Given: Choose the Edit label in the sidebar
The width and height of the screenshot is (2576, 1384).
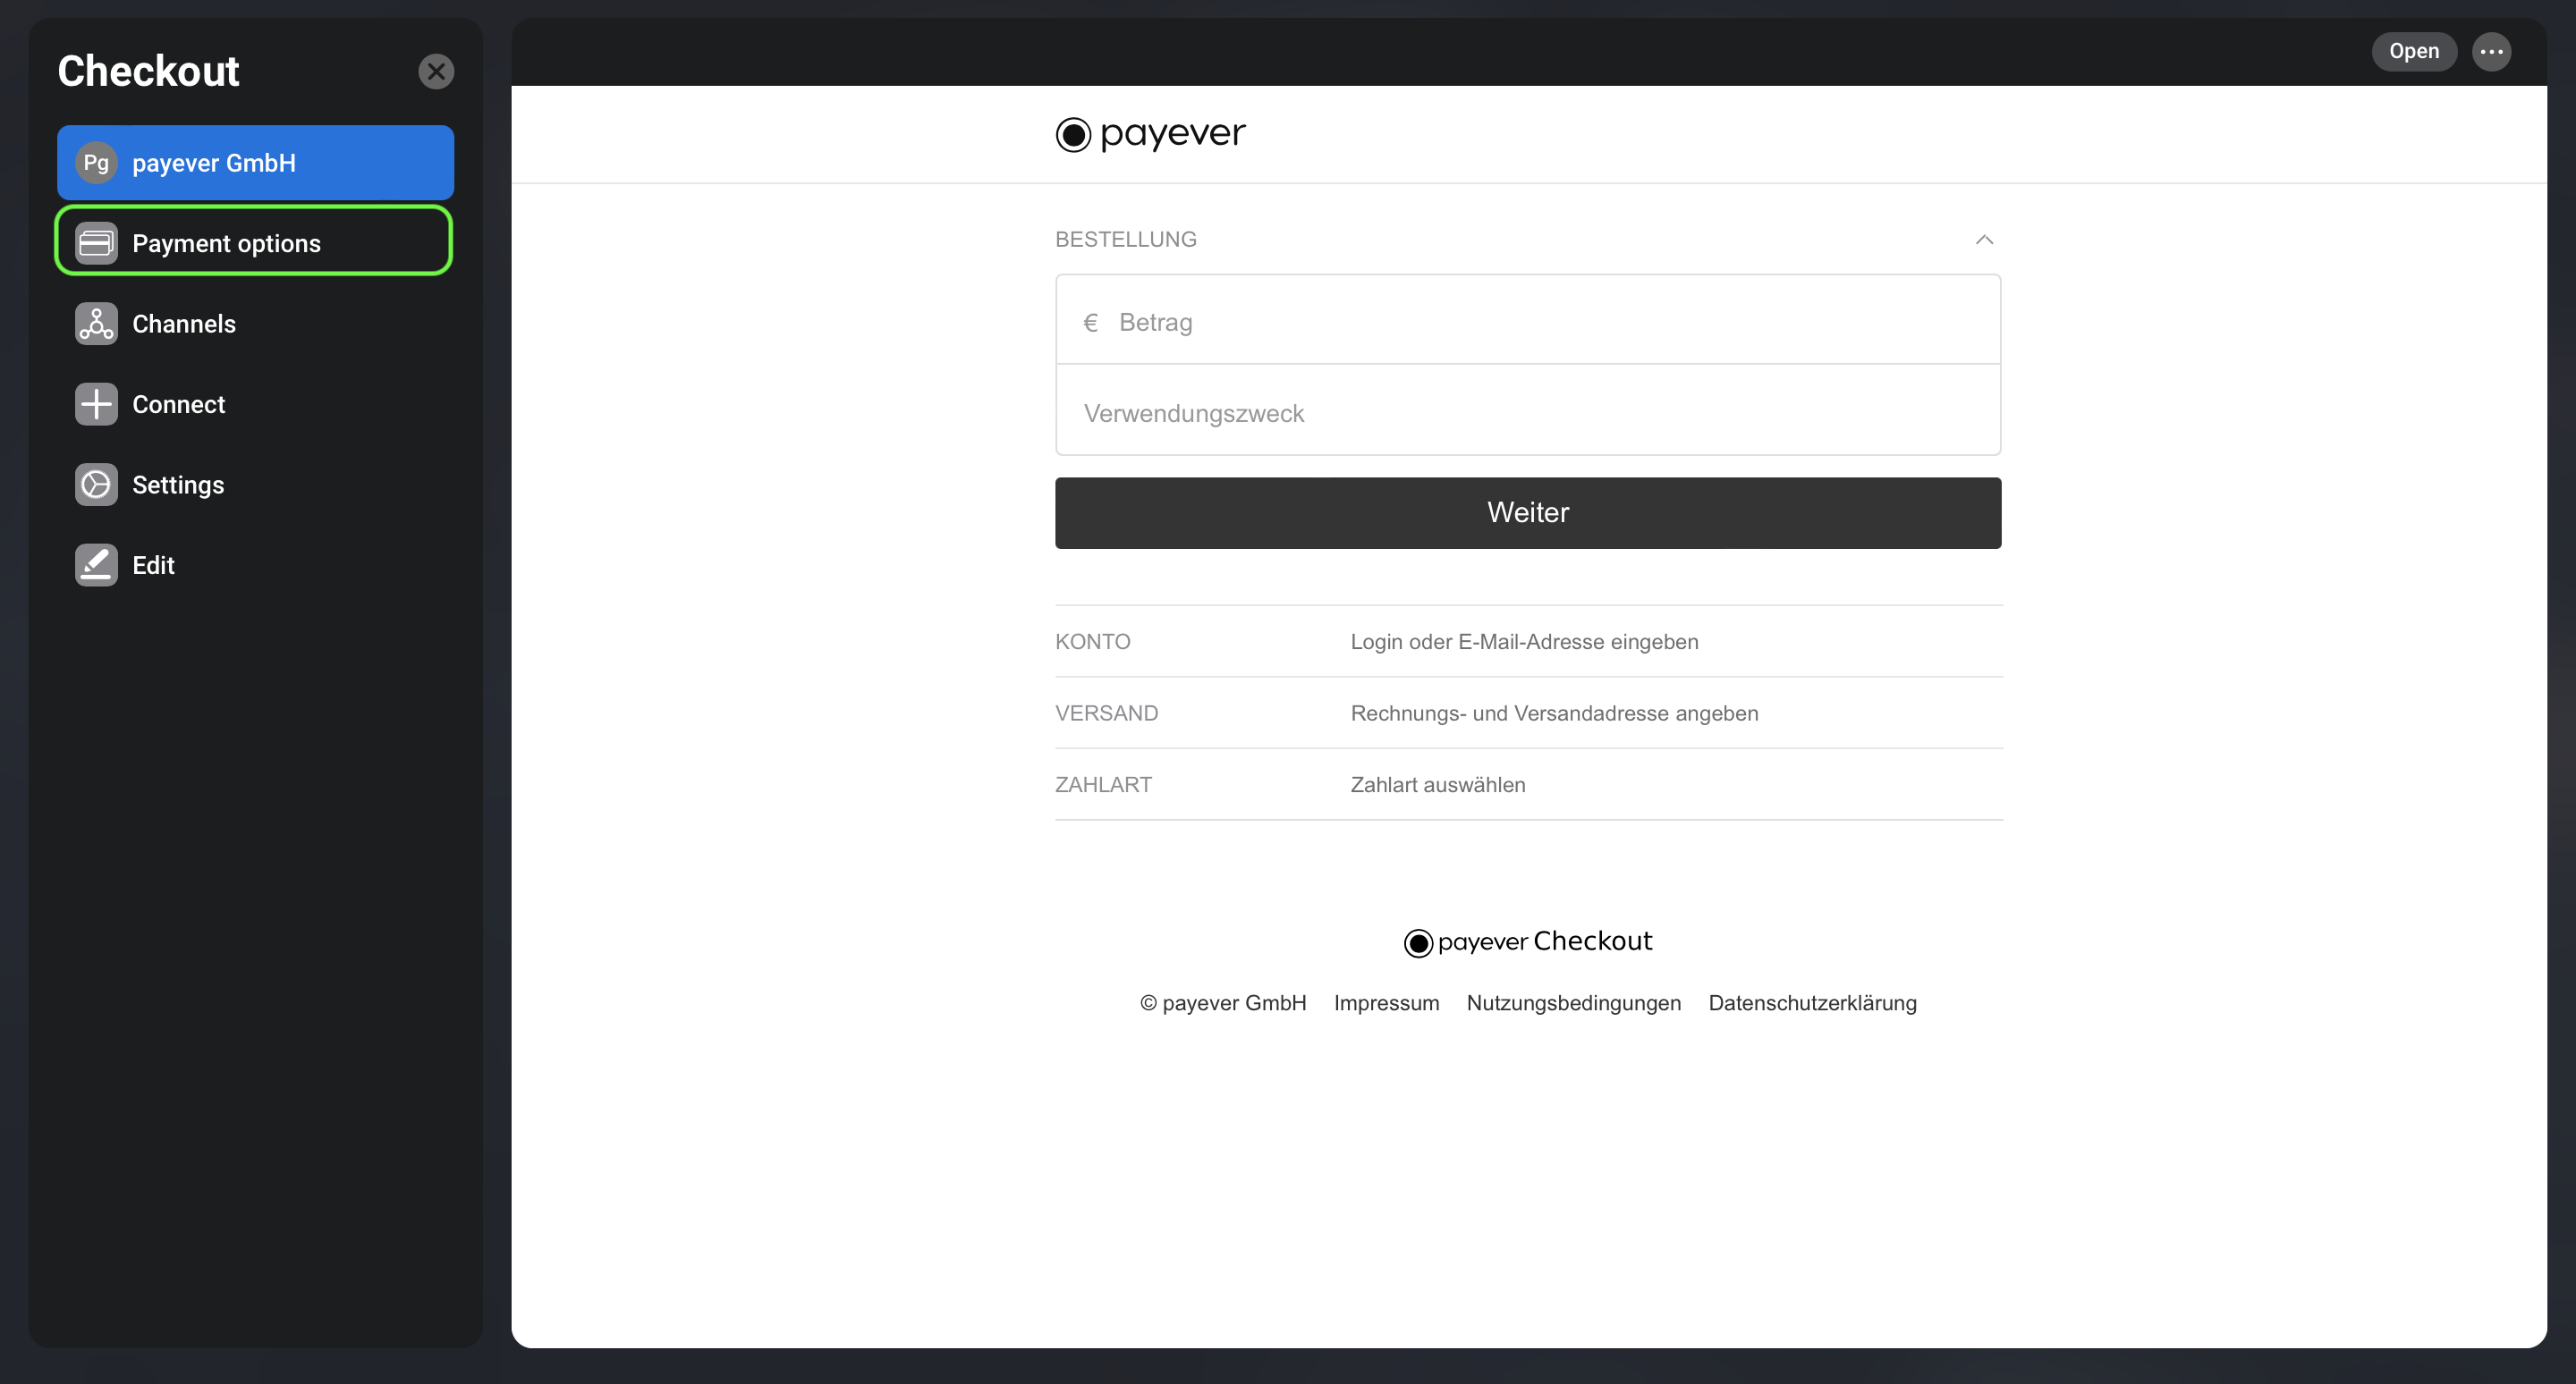Looking at the screenshot, I should 153,564.
